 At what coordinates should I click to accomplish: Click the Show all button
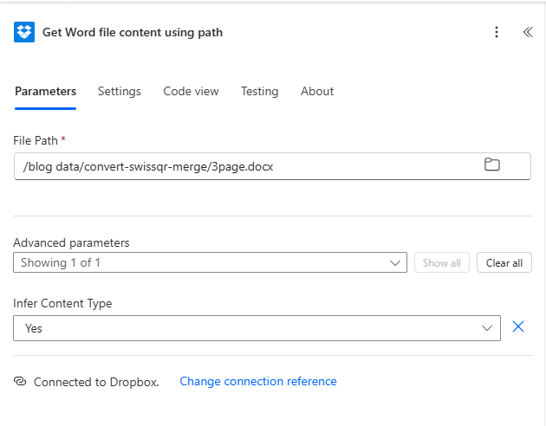(x=441, y=263)
